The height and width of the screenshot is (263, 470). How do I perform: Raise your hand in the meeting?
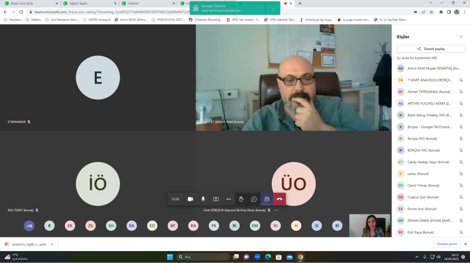click(241, 199)
